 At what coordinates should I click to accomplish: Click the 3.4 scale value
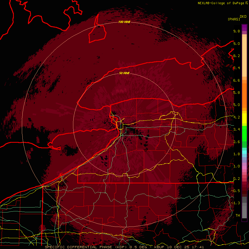click(237, 129)
